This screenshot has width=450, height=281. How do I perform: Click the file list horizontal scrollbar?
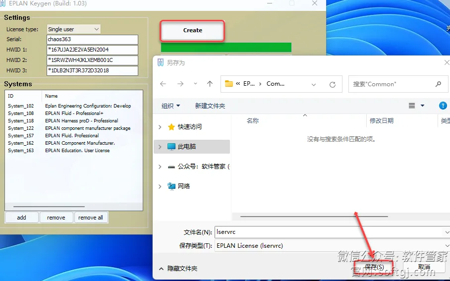[314, 216]
